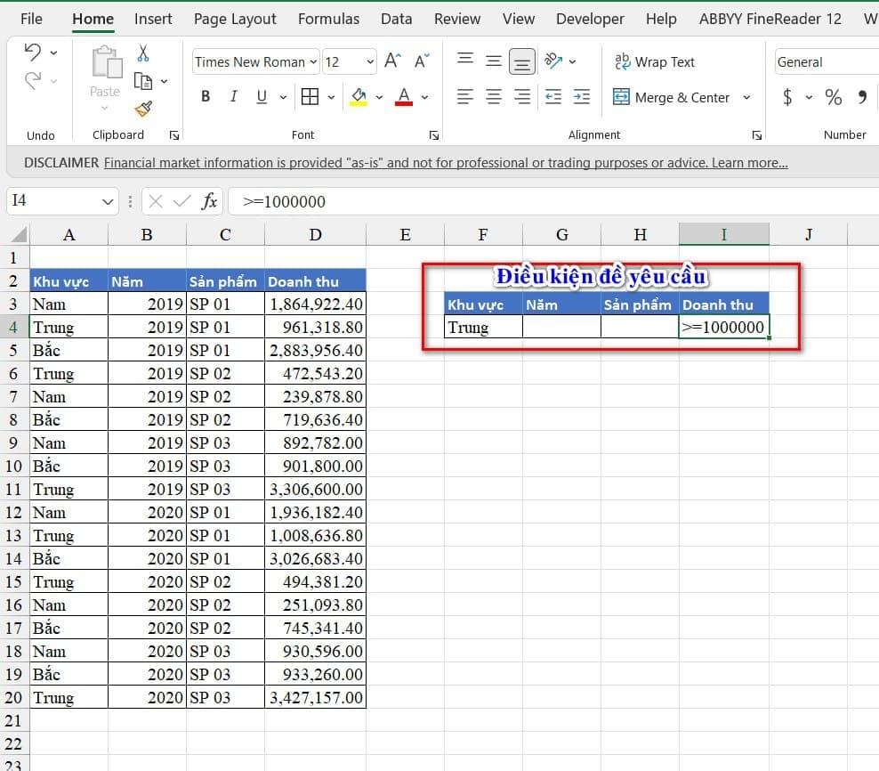
Task: Apply the yellow Fill Color swatch
Action: click(x=359, y=97)
